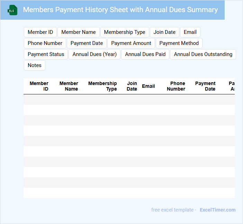Select the Annual Dues (Year) tag
243x224 pixels.
pos(94,54)
